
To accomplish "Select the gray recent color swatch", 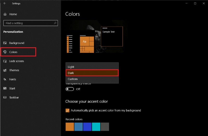I will 105,127.
